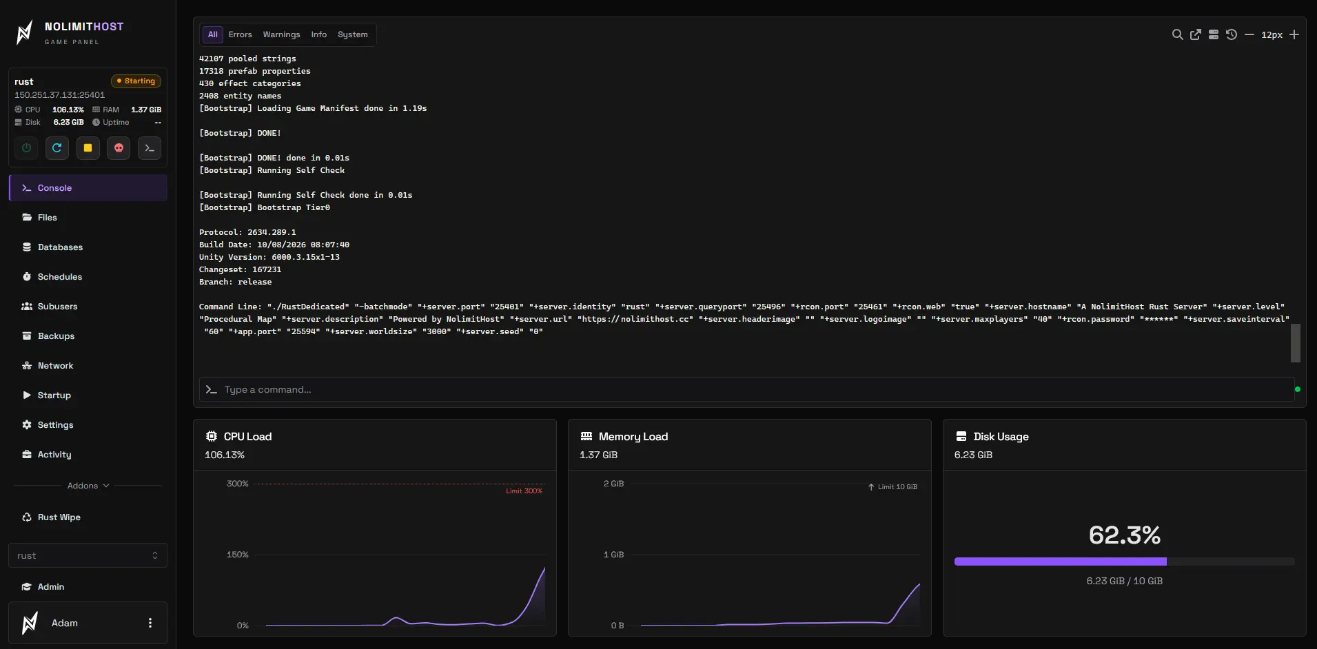The image size is (1317, 649).
Task: Click the Starting status badge
Action: (136, 81)
